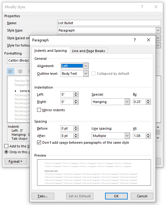Screen dimensions: 166x205
Task: Click the spacing After value field
Action: [x=67, y=136]
